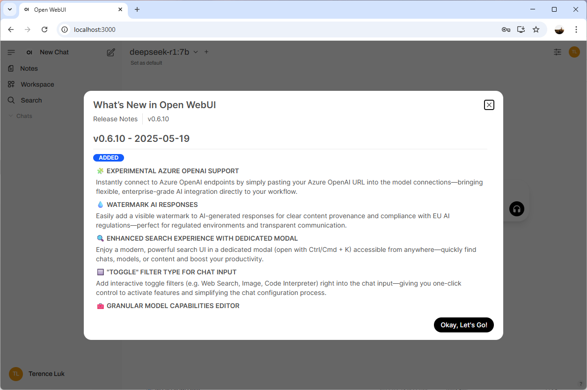Open the deepseek-r1:7b model dropdown

point(164,52)
